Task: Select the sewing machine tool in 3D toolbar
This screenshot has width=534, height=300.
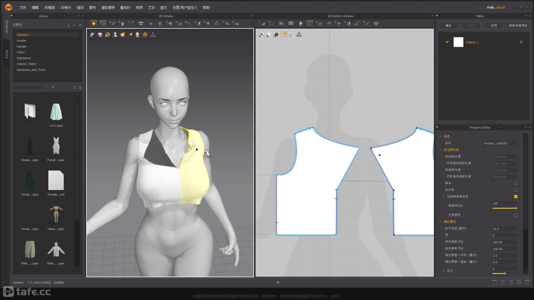Action: [169, 24]
